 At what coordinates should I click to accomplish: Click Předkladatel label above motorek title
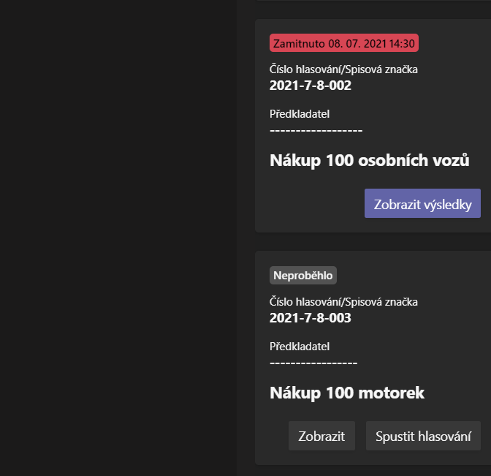(300, 347)
